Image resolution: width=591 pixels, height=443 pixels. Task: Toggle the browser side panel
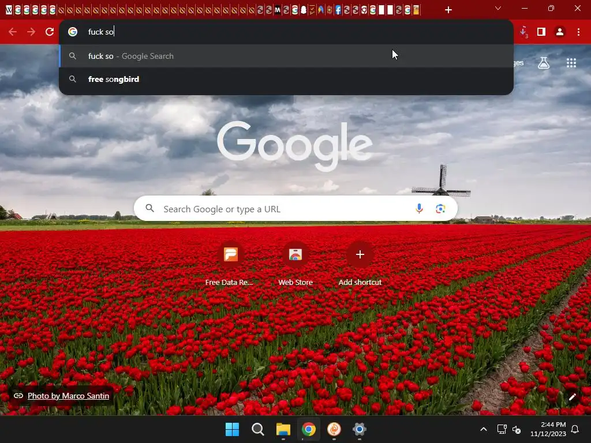pyautogui.click(x=541, y=32)
